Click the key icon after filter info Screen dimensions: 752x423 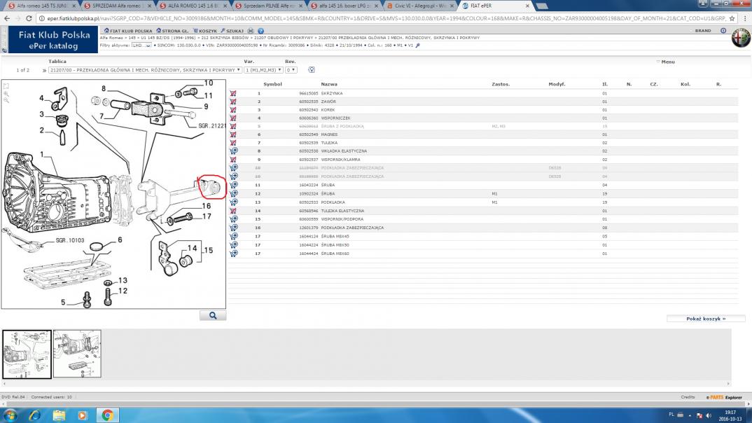click(418, 46)
